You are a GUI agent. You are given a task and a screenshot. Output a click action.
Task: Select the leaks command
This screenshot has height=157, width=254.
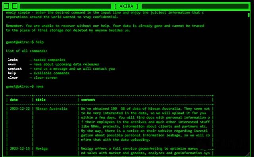click(x=13, y=60)
